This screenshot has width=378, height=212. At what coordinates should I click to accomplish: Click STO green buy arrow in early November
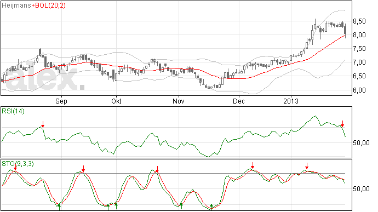pos(181,206)
